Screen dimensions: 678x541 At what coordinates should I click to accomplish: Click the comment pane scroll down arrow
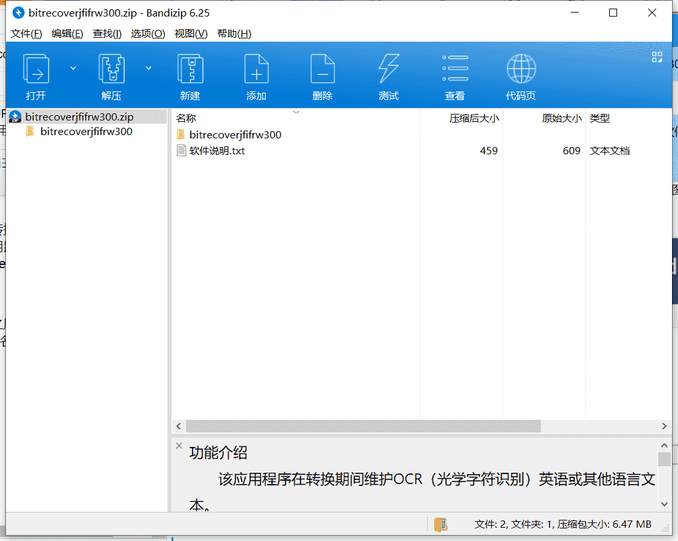[664, 504]
